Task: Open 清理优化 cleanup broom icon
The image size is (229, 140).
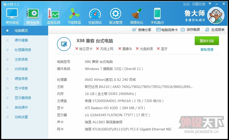Action: tap(136, 13)
